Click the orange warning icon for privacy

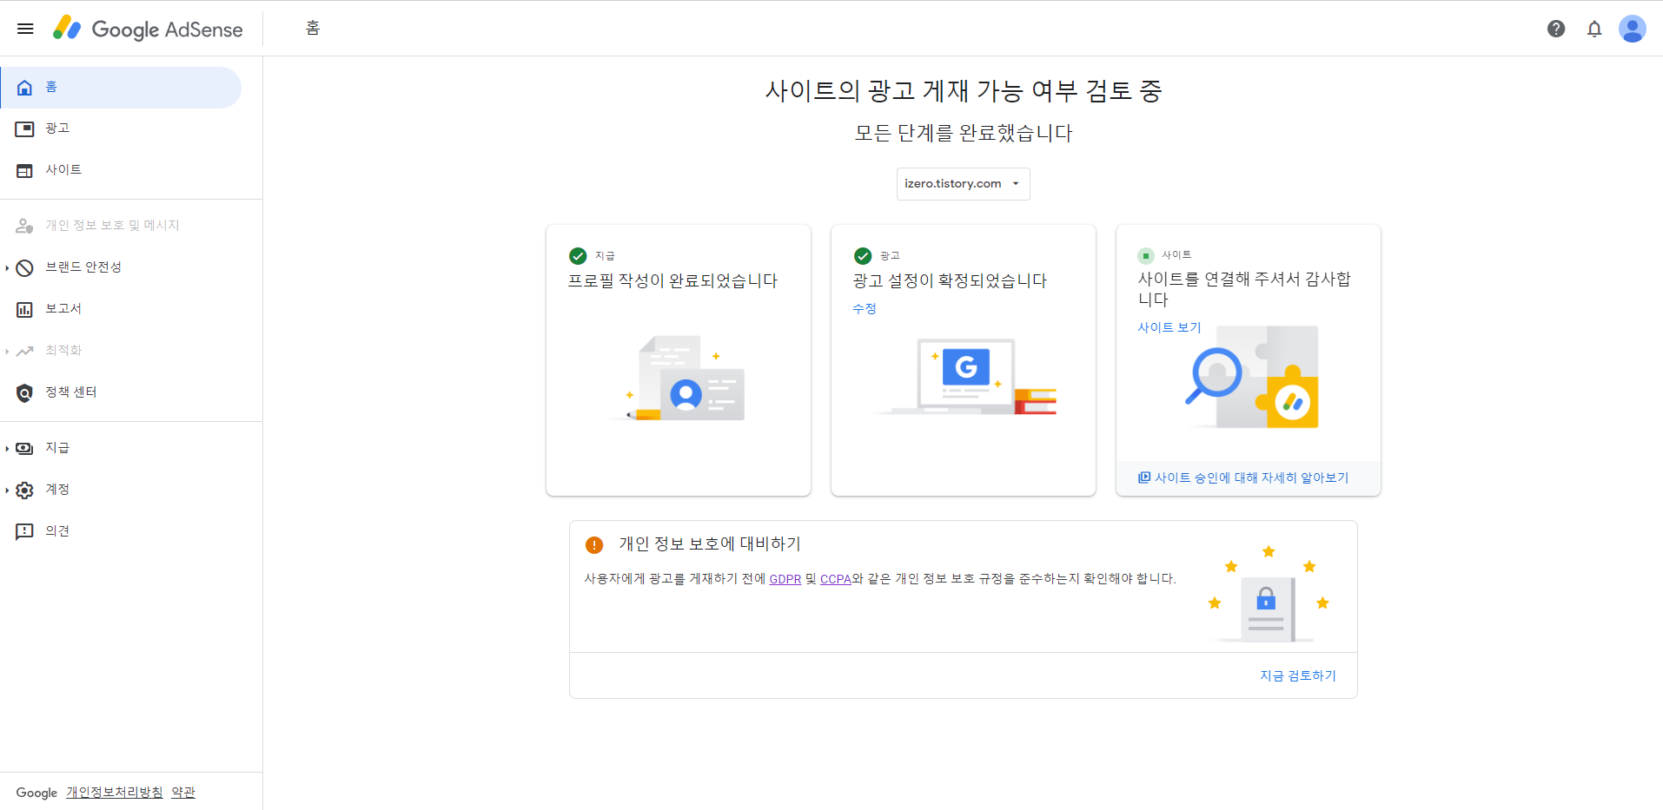pos(594,544)
